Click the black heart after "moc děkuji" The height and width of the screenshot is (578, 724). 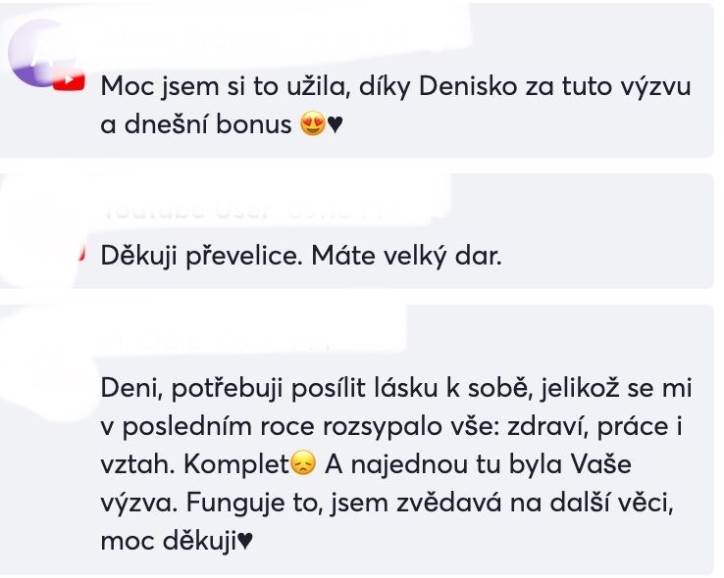[245, 540]
